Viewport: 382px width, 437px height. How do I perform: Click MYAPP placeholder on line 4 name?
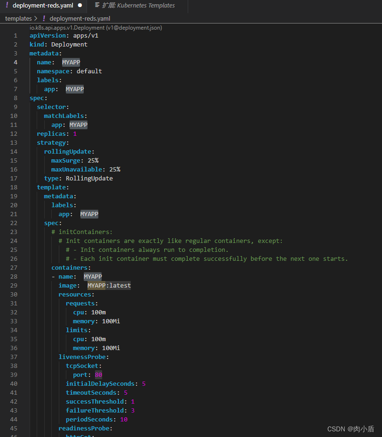tap(71, 62)
